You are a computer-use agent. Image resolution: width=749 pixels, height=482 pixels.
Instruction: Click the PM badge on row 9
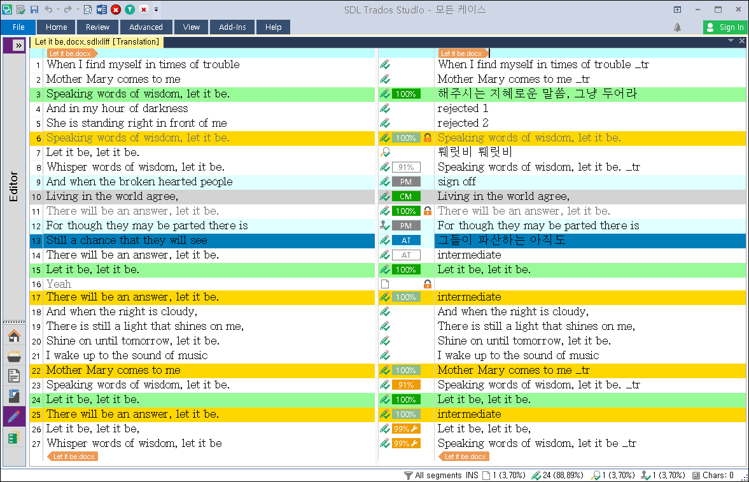pos(406,181)
